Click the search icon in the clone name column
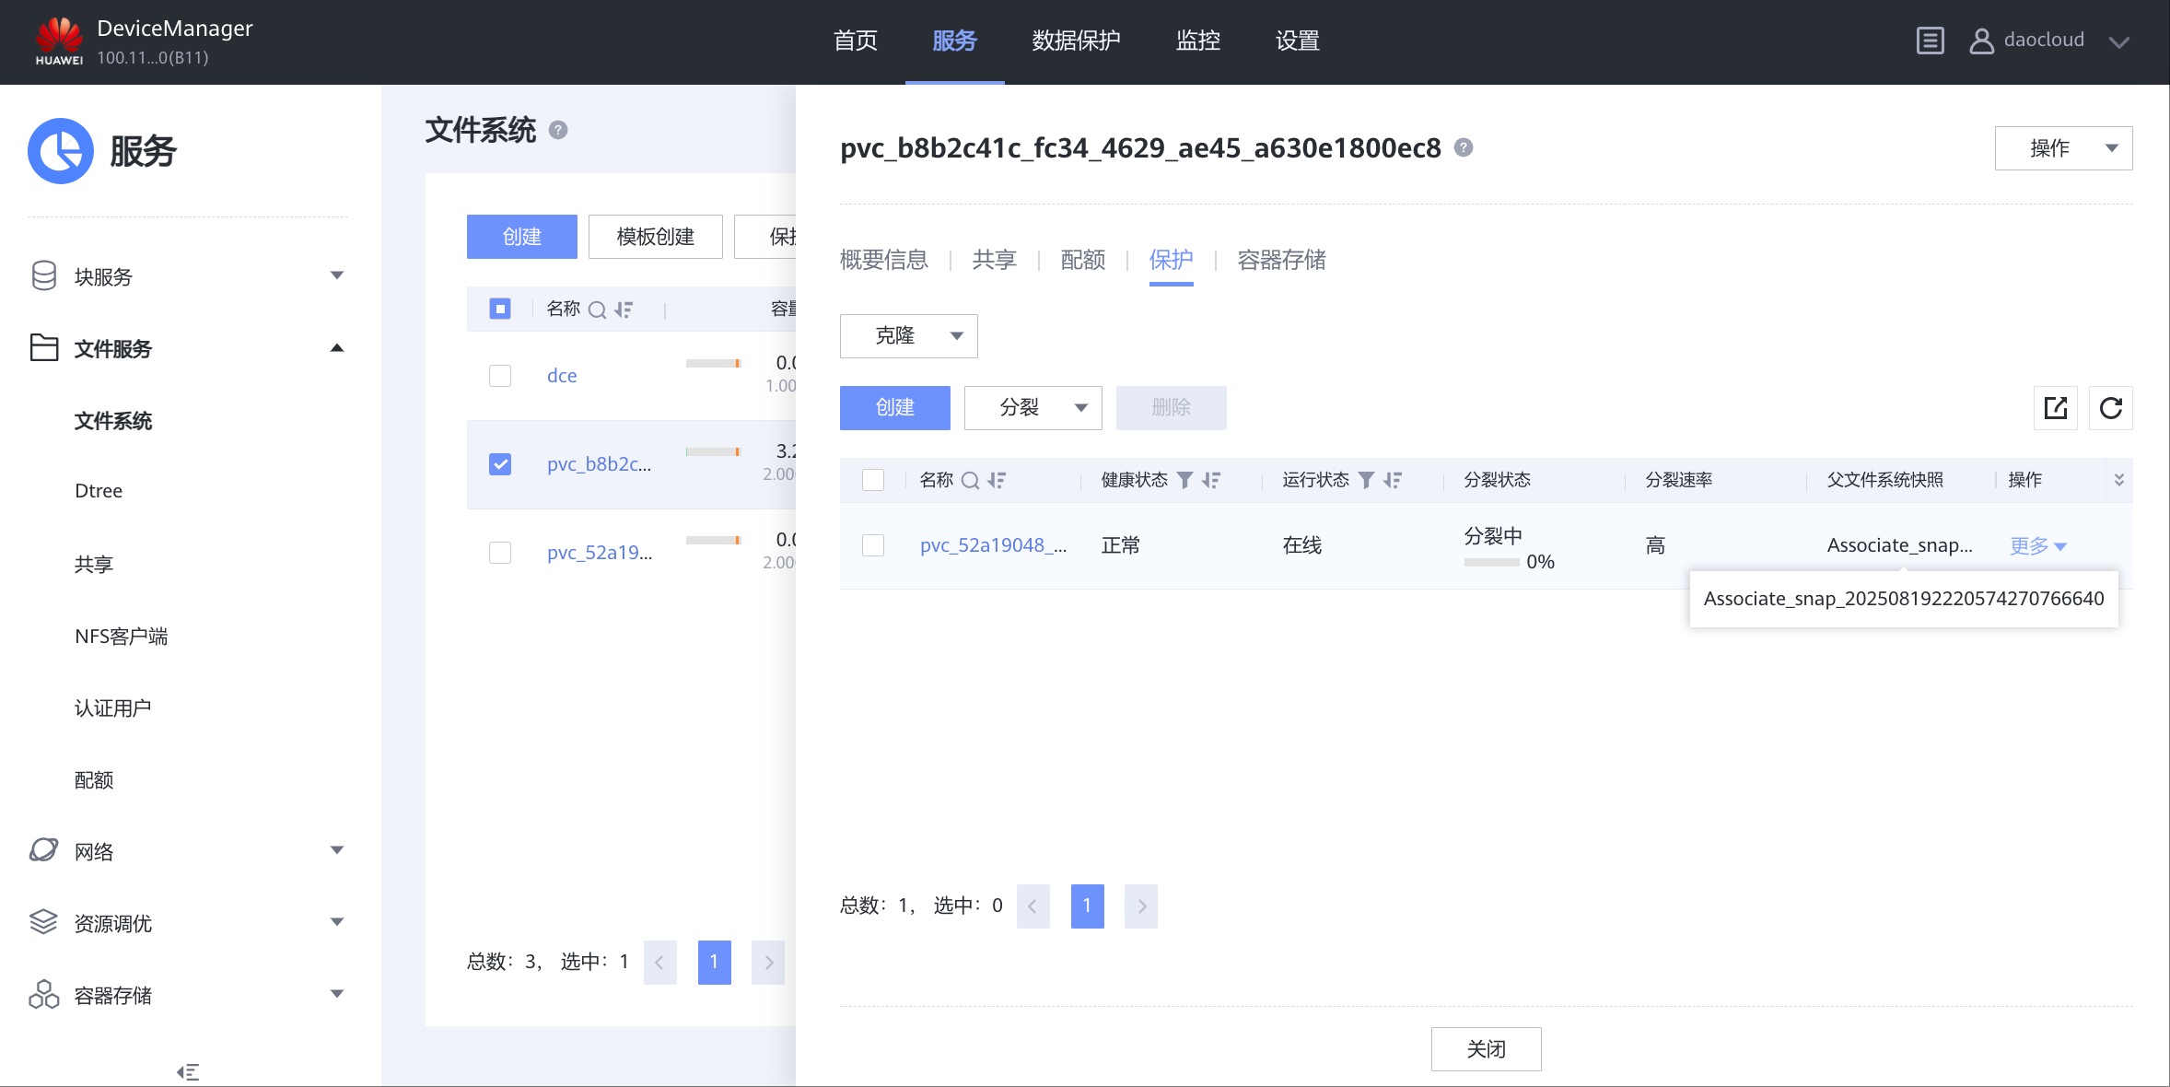This screenshot has height=1087, width=2170. 970,481
